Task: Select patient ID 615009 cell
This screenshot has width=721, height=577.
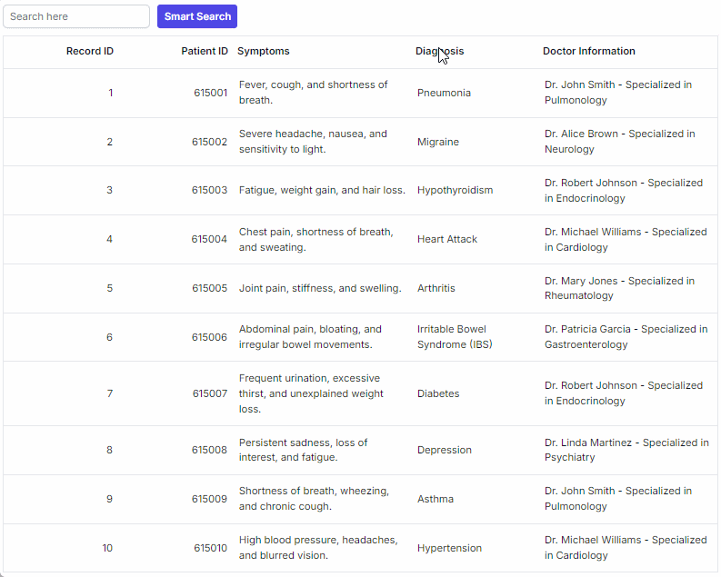Action: click(x=210, y=499)
